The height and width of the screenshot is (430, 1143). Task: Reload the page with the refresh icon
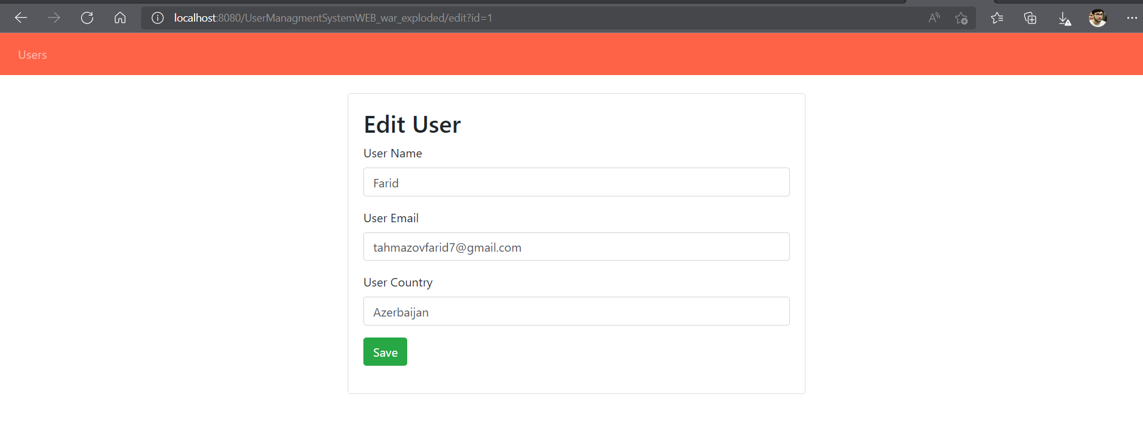coord(87,18)
